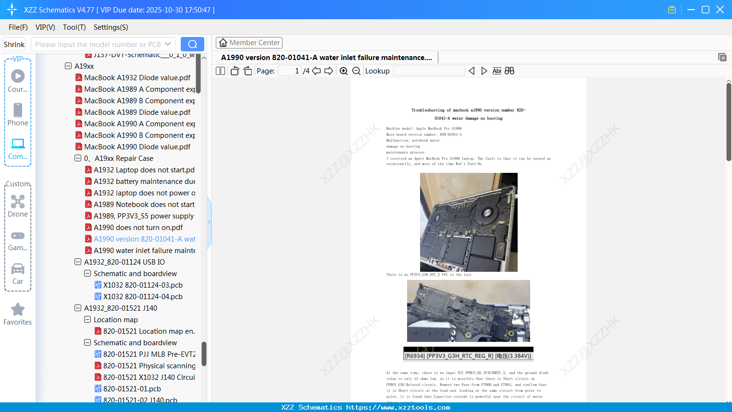Open the Car category
This screenshot has width=732, height=412.
(18, 274)
